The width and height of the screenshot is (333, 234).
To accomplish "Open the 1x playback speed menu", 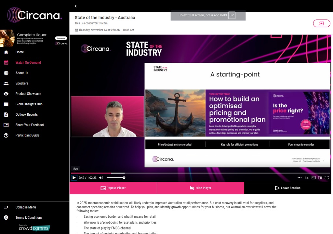I will point(307,178).
